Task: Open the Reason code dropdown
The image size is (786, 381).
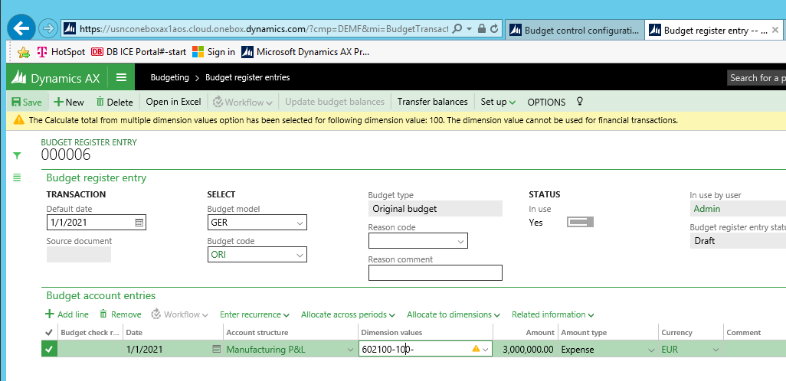Action: [x=460, y=241]
